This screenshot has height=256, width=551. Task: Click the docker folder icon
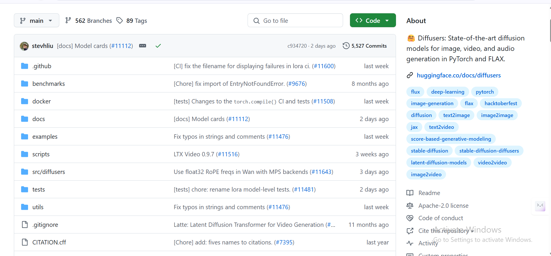25,101
